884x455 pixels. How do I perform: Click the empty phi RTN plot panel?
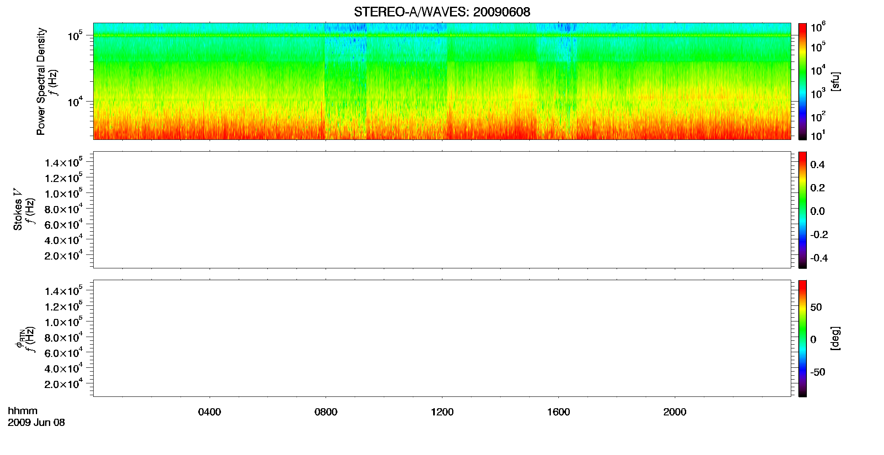[x=442, y=338]
